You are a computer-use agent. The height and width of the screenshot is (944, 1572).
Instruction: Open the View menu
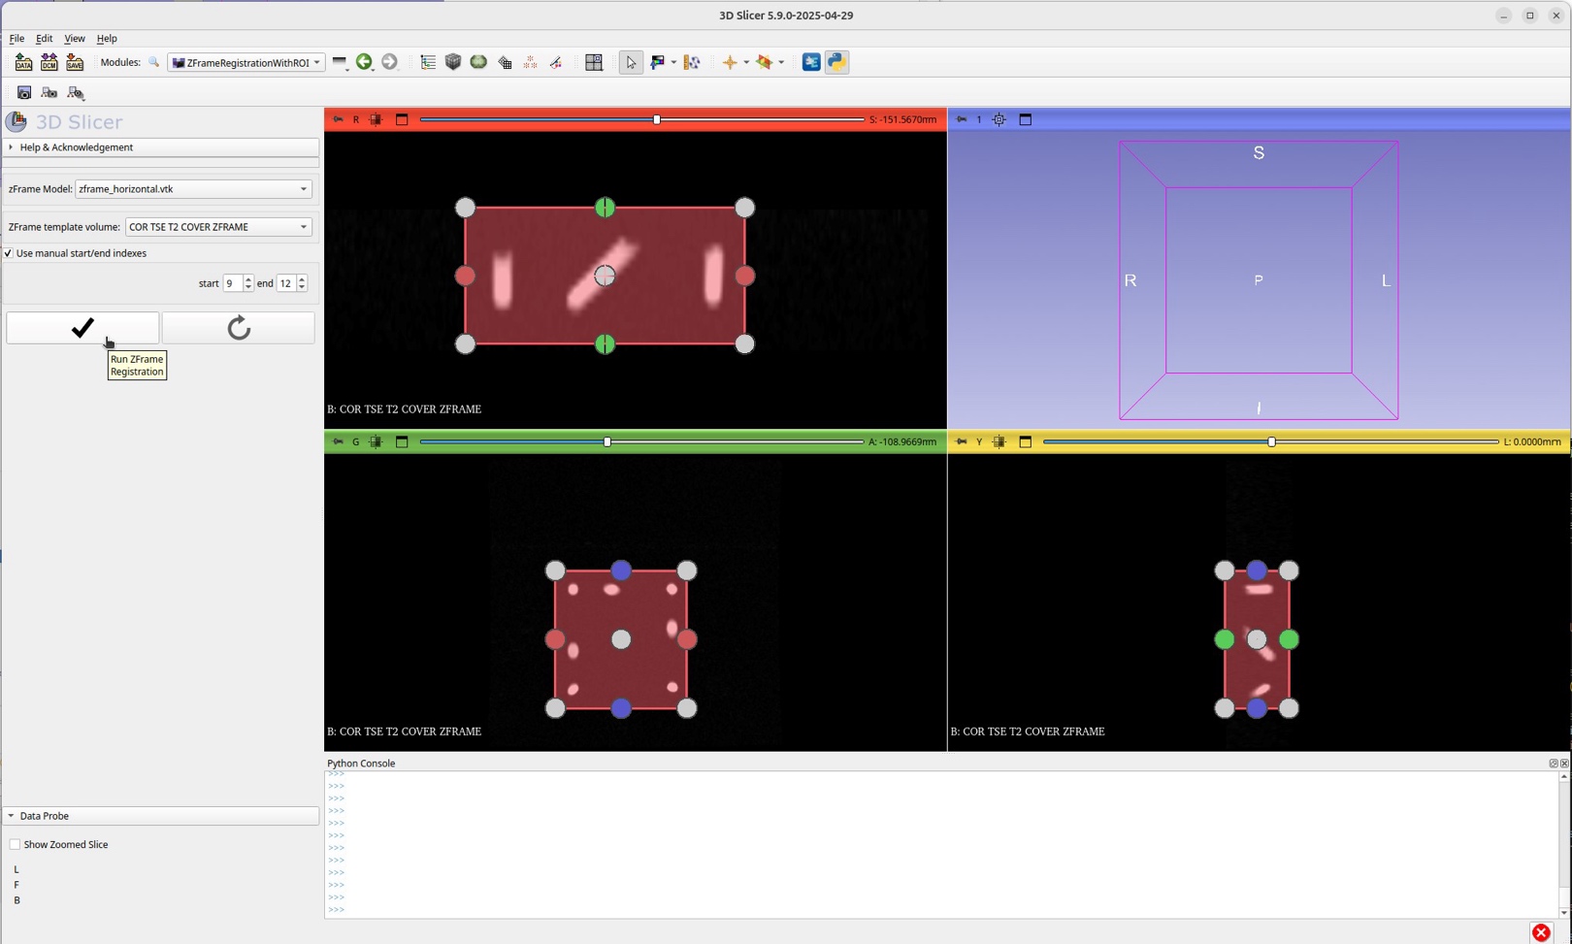tap(74, 38)
